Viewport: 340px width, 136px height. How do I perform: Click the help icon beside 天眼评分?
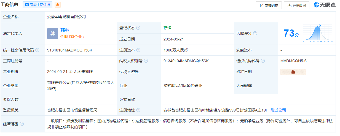(x=255, y=33)
